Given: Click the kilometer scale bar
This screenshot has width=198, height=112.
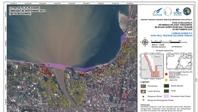Looking at the screenshot, I should click(x=166, y=43).
